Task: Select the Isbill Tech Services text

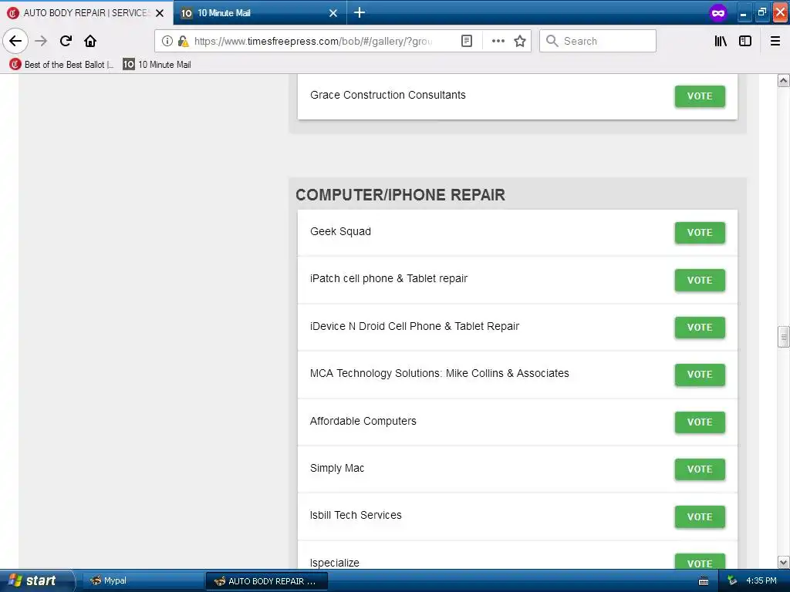Action: click(x=356, y=516)
